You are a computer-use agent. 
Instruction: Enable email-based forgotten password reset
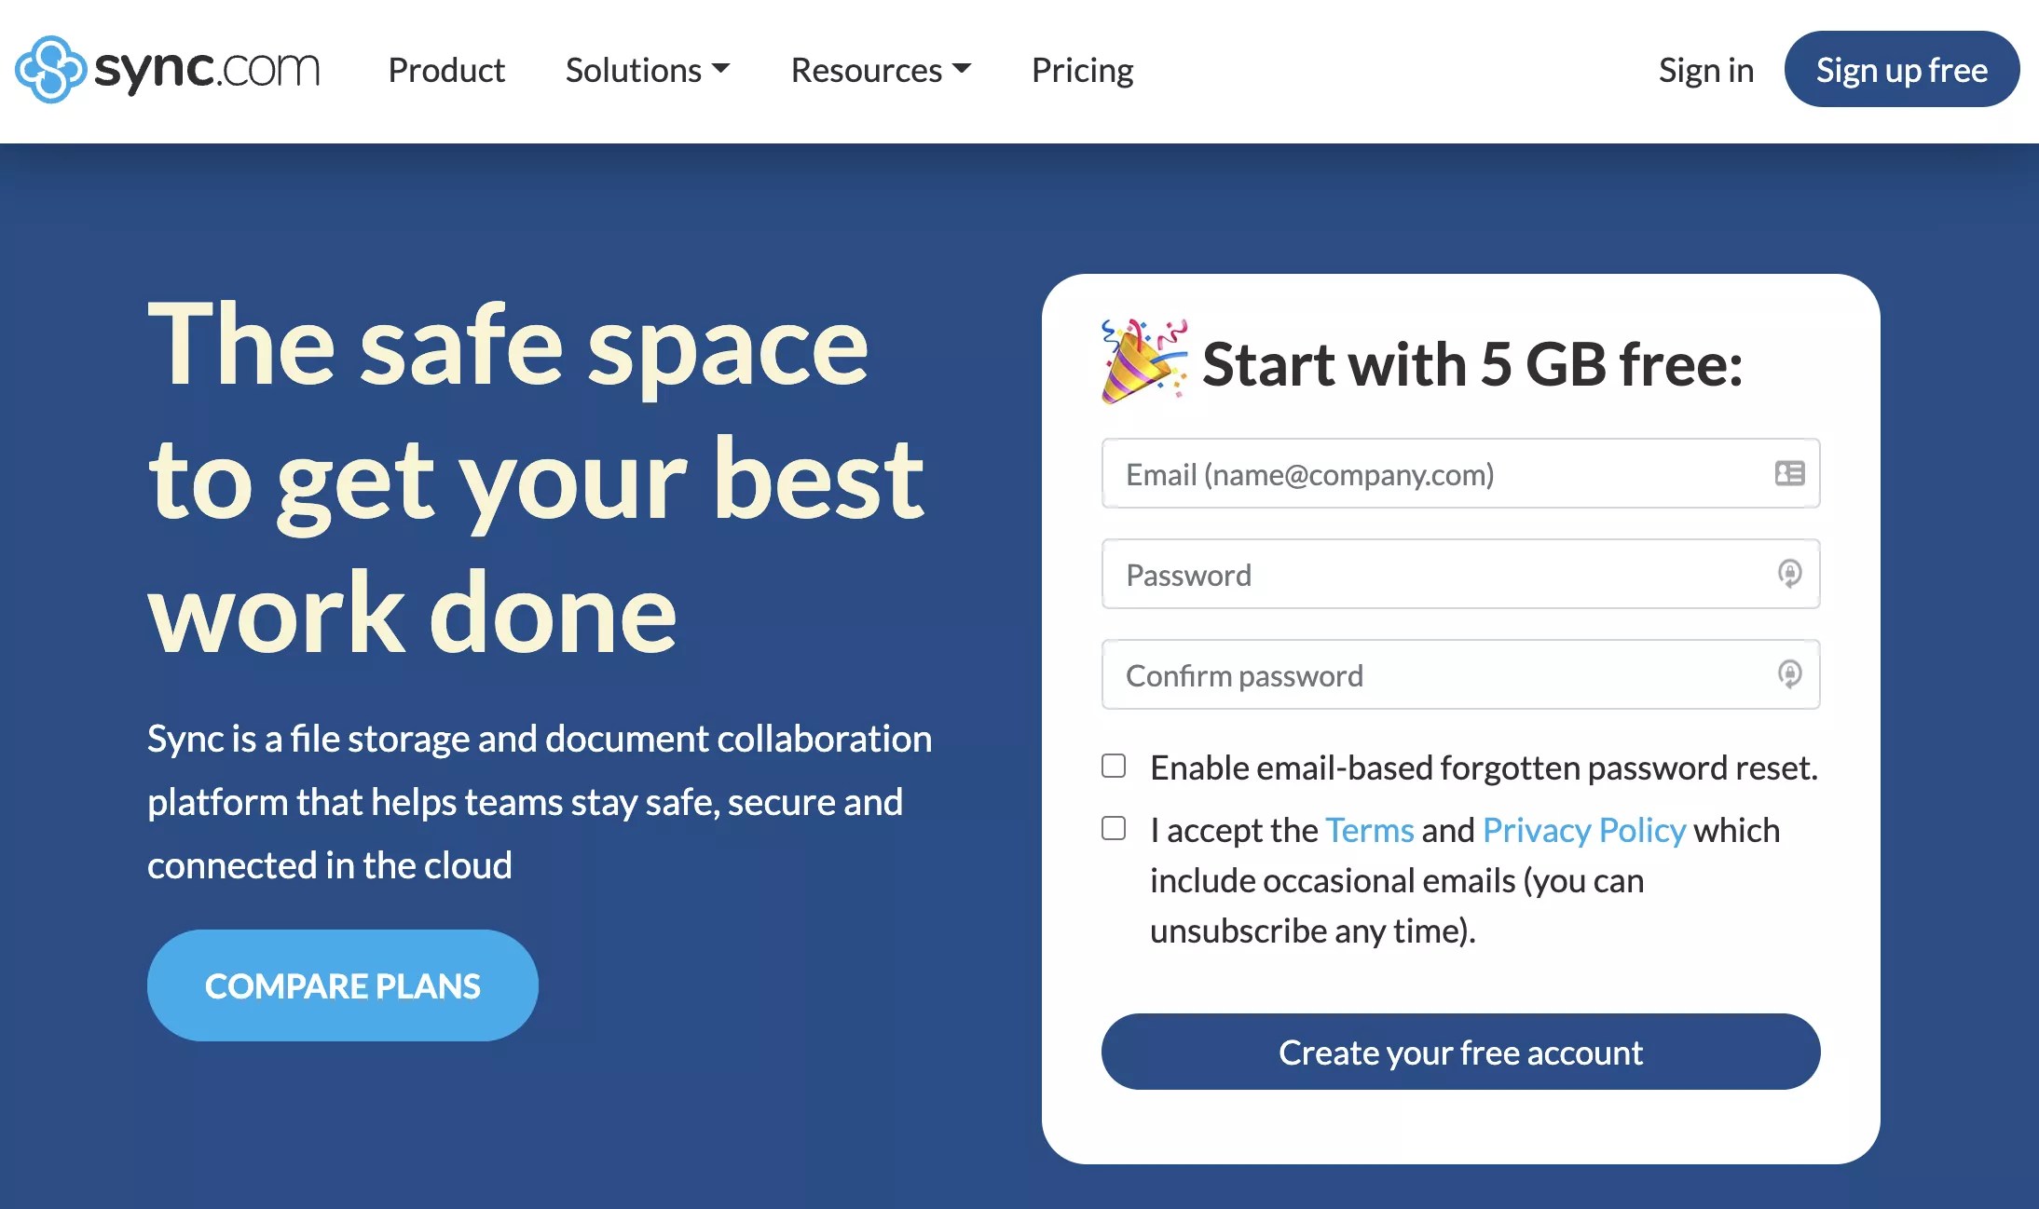click(x=1113, y=765)
